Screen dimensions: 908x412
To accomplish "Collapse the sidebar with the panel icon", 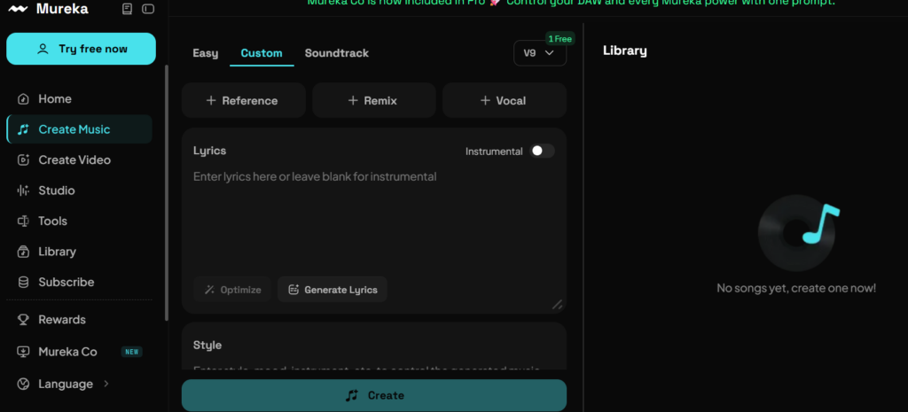I will (148, 9).
